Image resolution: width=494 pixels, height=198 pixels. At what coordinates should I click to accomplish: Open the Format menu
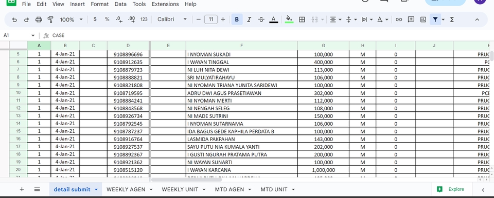tap(99, 4)
